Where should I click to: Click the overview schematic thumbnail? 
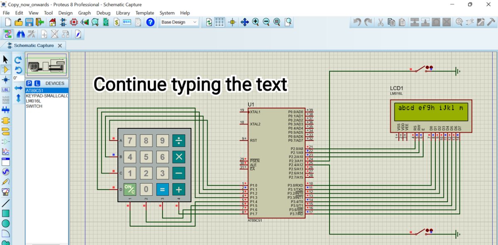point(46,64)
